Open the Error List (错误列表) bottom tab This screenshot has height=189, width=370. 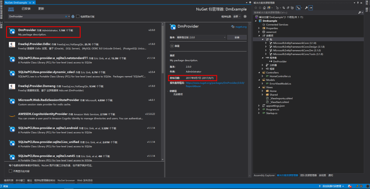click(x=9, y=180)
